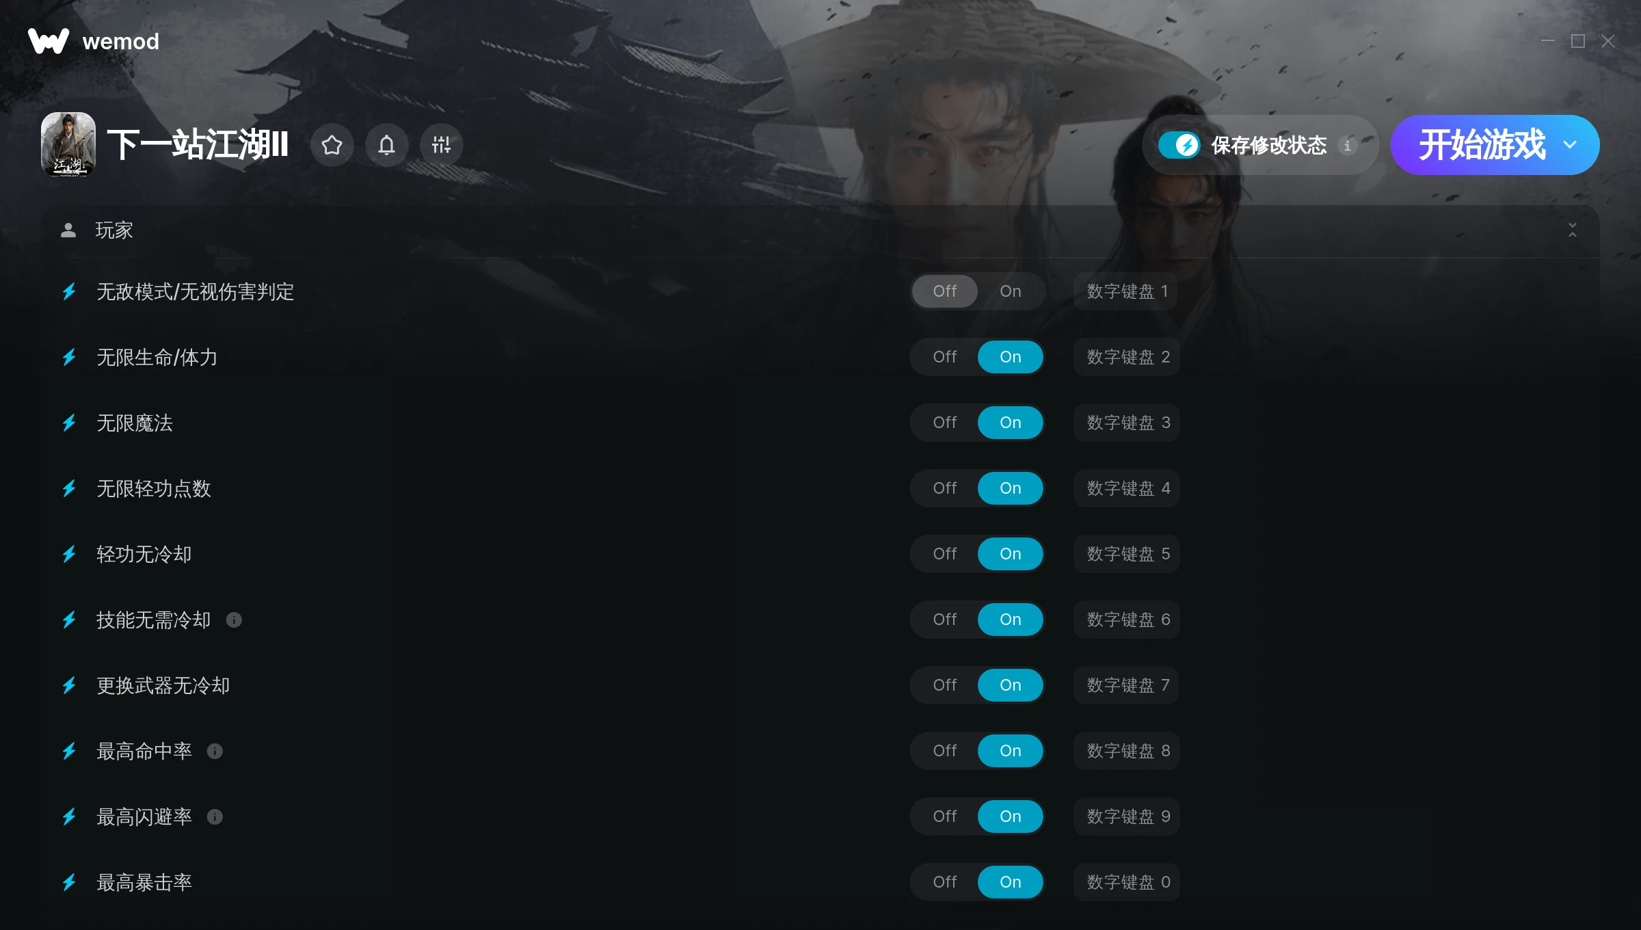Change hotkey 数字键盘 5
Screen dimensions: 1641x930
coord(1127,554)
